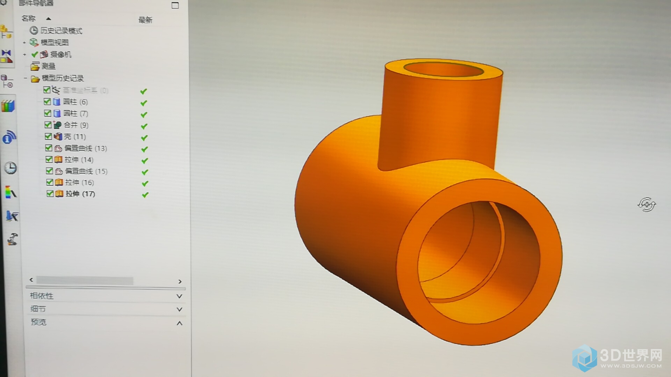
Task: Expand the 相依性 panel section
Action: pos(179,296)
